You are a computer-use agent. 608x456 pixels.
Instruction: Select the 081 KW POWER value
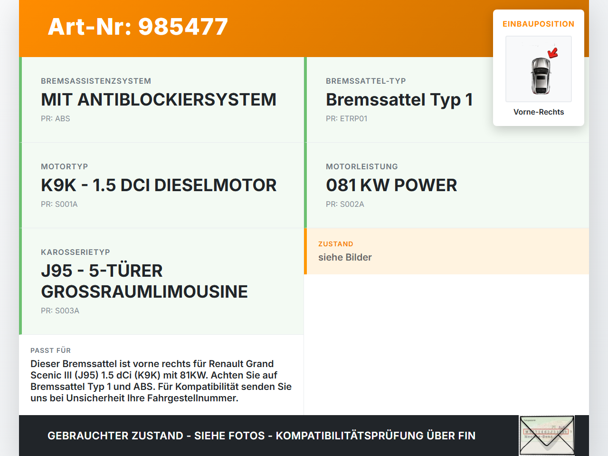391,185
